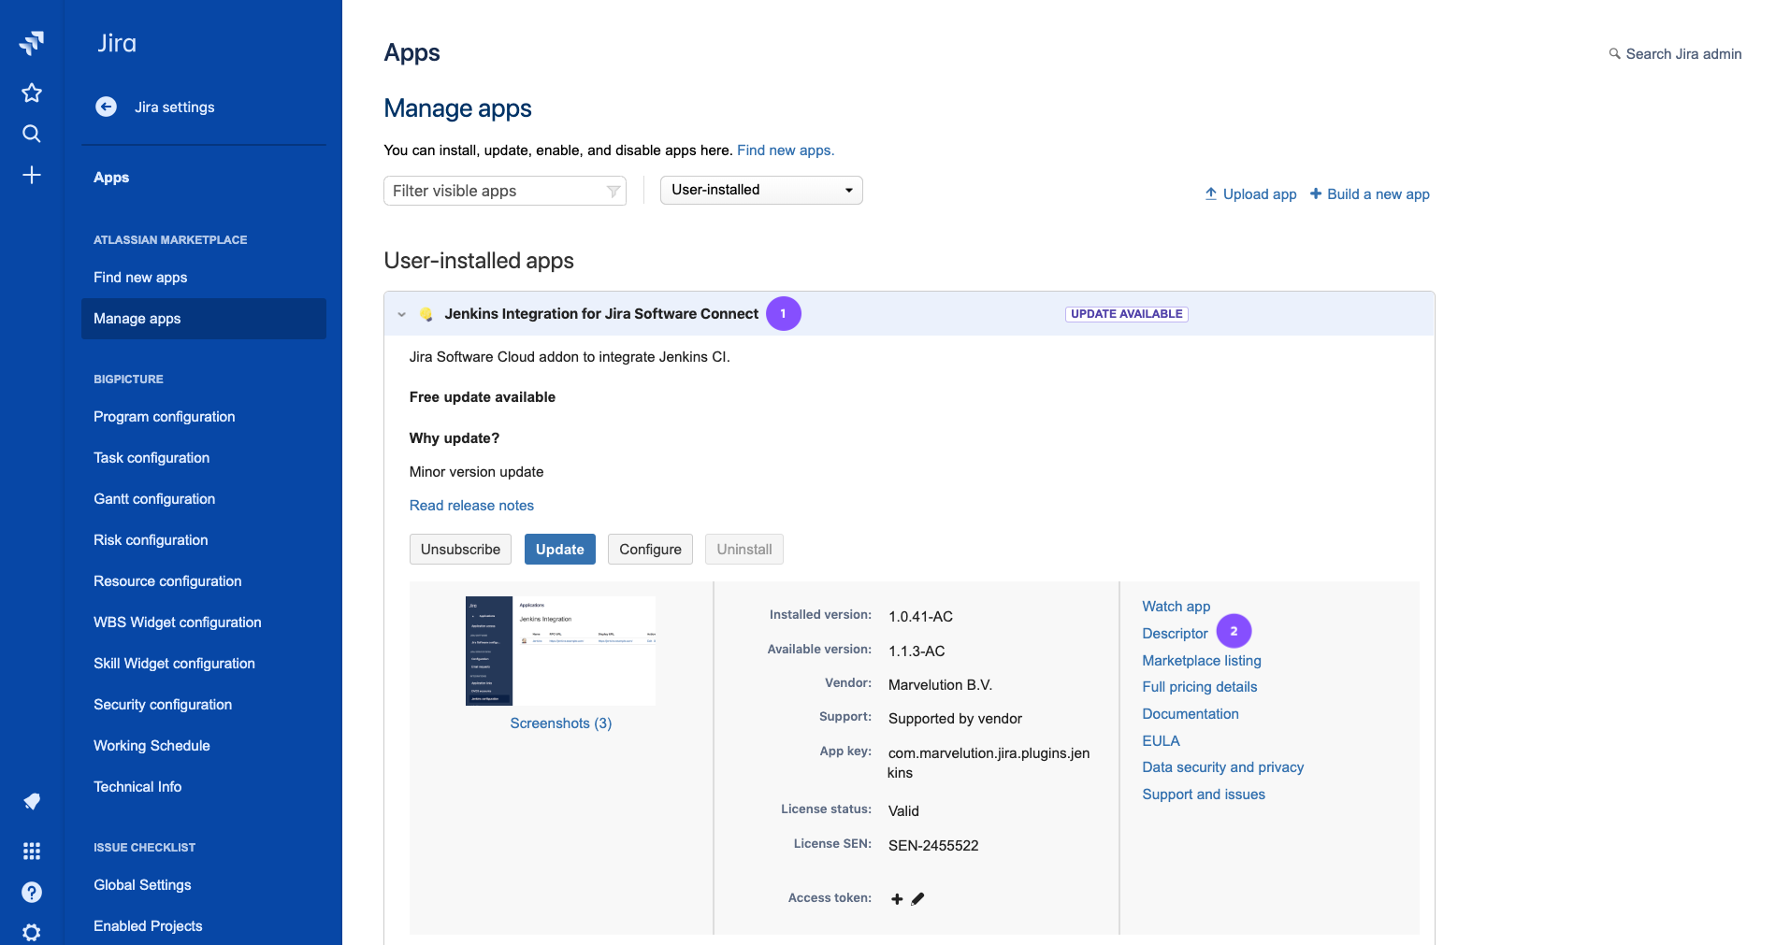
Task: Click the plus icon beside Build a new app
Action: pos(1316,193)
